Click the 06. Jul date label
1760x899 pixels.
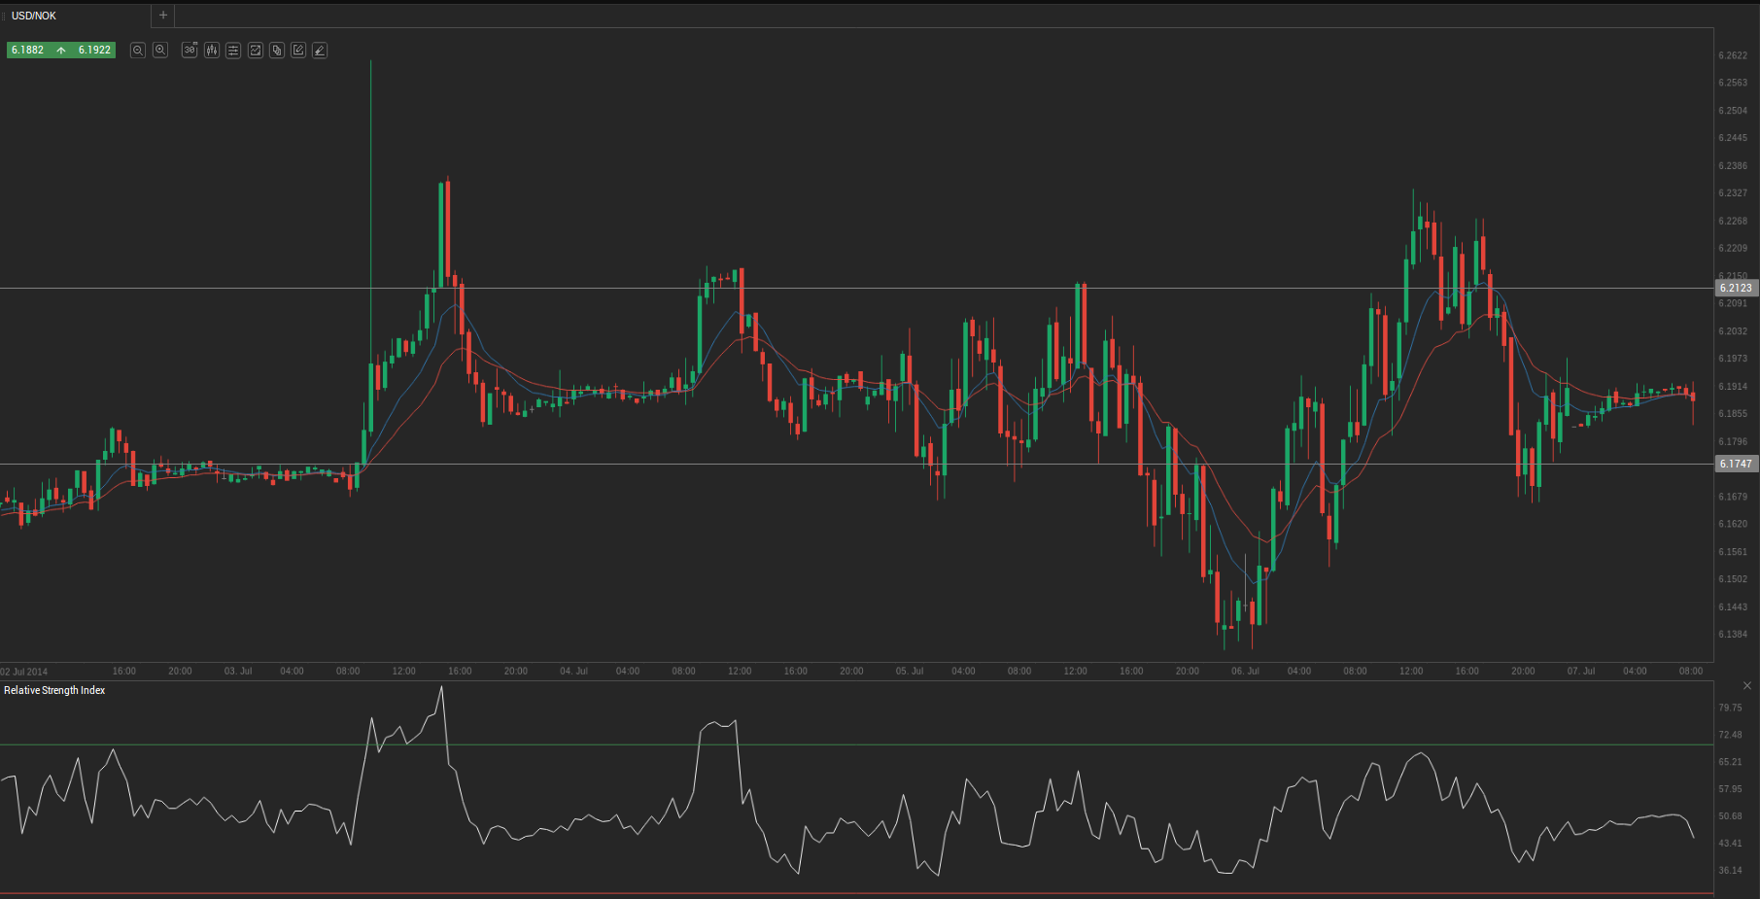[x=1245, y=672]
